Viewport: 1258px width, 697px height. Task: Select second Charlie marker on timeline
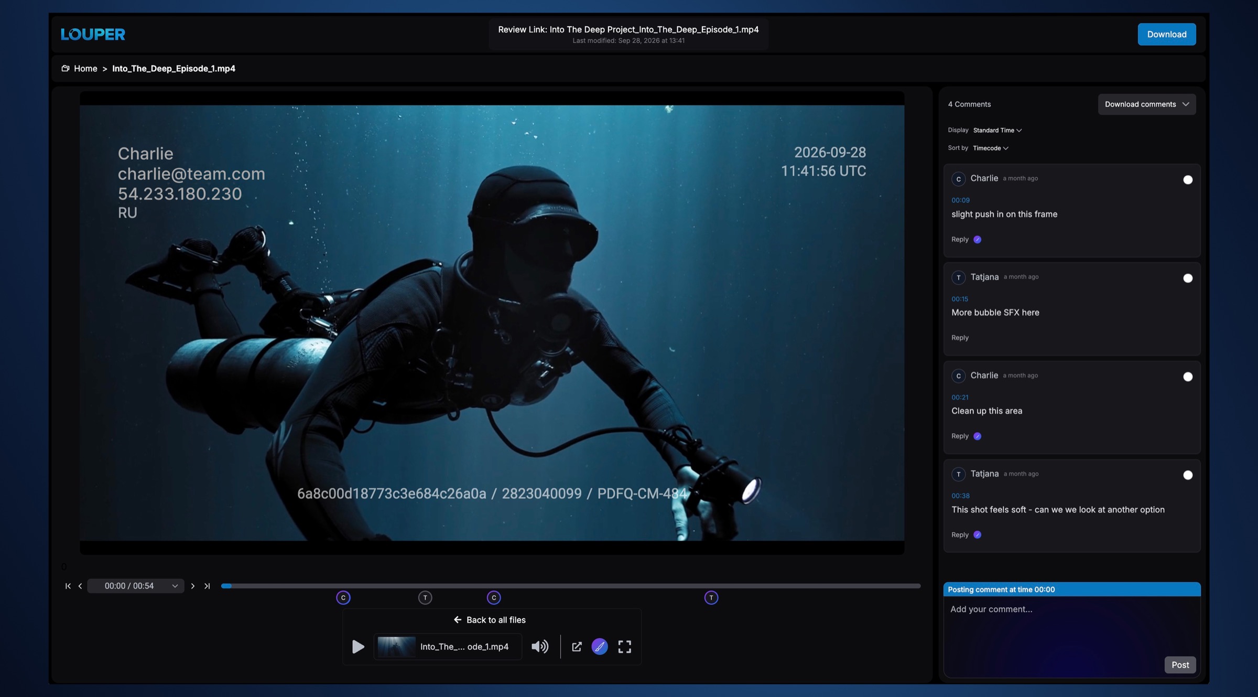point(494,598)
